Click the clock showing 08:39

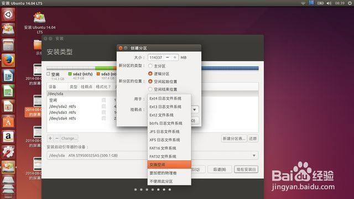click(340, 3)
